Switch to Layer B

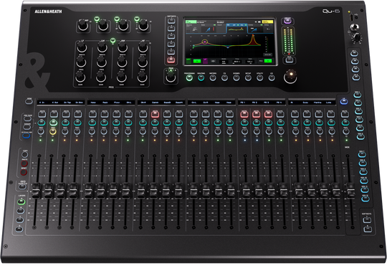pos(21,211)
